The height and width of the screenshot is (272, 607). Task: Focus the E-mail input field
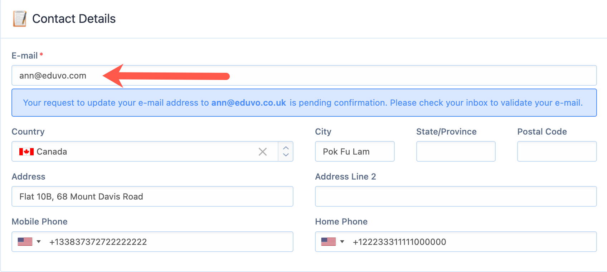tap(304, 75)
